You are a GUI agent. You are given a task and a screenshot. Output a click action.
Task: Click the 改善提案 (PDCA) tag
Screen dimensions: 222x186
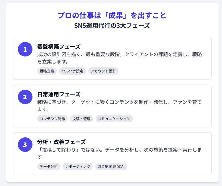coord(111,166)
